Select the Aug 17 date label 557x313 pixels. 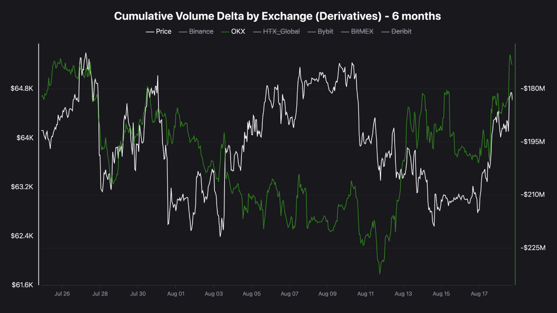[479, 294]
